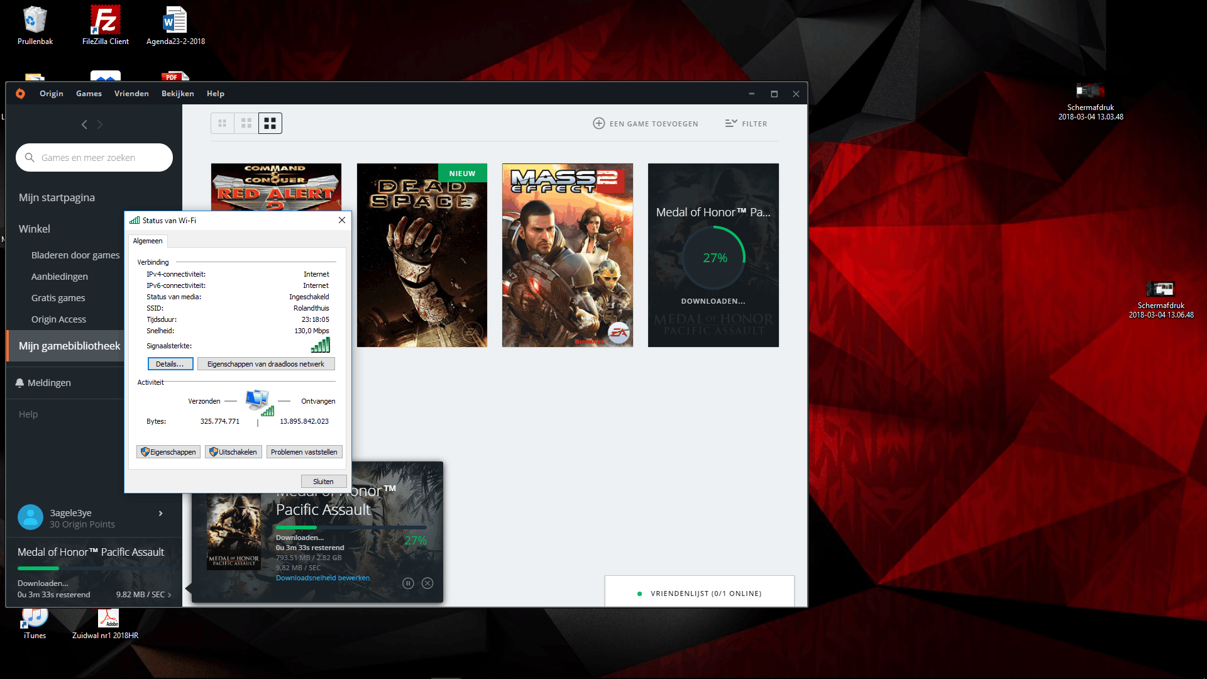Image resolution: width=1207 pixels, height=679 pixels.
Task: Open the Dead Space game tile
Action: click(x=422, y=255)
